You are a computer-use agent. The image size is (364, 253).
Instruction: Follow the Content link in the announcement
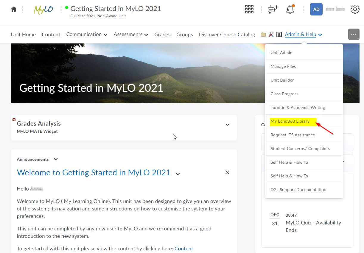[x=184, y=249]
